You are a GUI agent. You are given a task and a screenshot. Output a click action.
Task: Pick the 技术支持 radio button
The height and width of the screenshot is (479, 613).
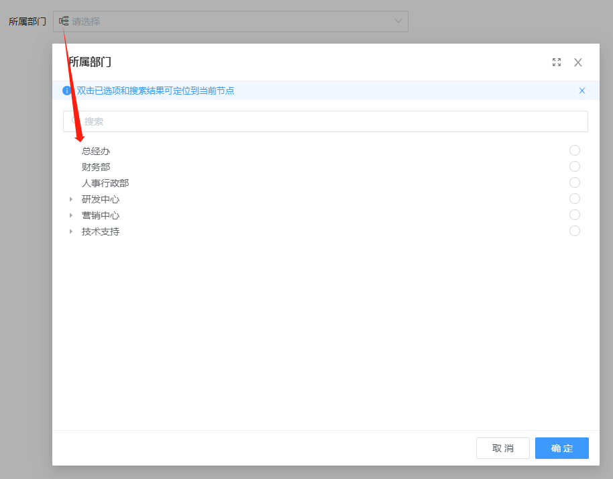click(574, 231)
